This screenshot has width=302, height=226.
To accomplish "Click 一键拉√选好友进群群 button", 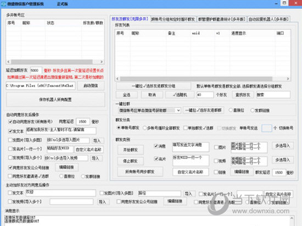I will point(203,111).
